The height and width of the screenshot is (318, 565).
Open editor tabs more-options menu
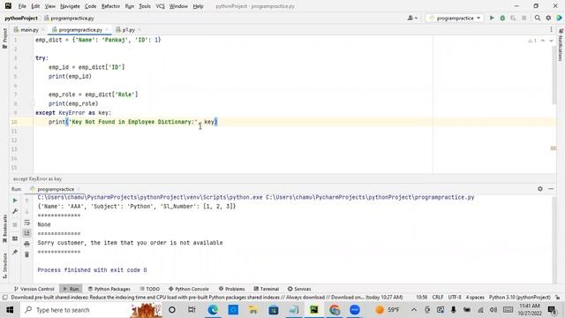click(x=551, y=30)
